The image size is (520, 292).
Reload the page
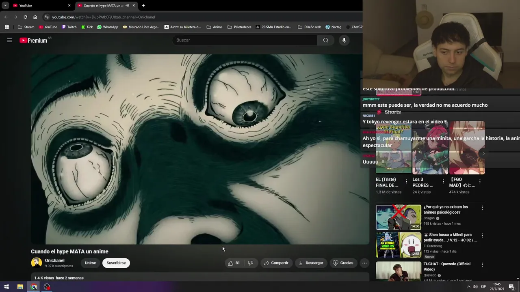click(25, 17)
